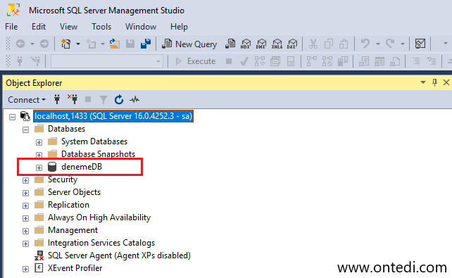Open the View menu

click(68, 27)
